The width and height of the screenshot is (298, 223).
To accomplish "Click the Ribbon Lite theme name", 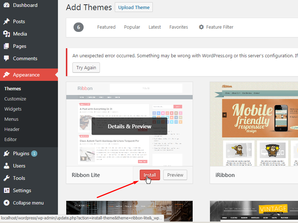I will pyautogui.click(x=86, y=175).
